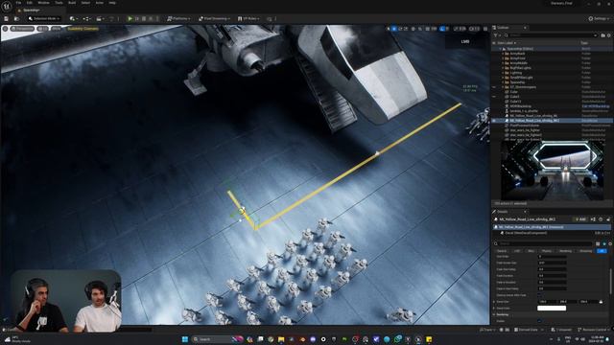Image resolution: width=614 pixels, height=345 pixels.
Task: Click the Add component button in Details
Action: (x=580, y=219)
